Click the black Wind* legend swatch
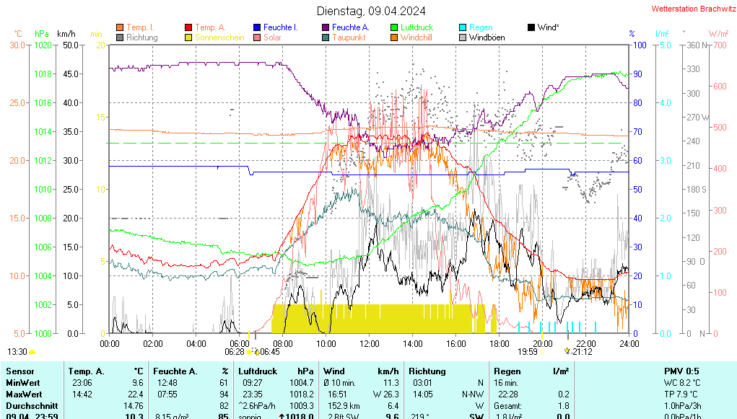 coord(531,27)
